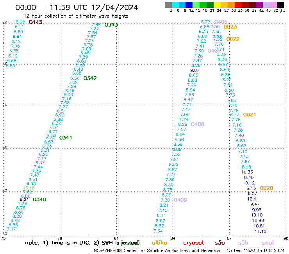Select the lavender time label 0409
289x254 pixels.
[x=180, y=200]
